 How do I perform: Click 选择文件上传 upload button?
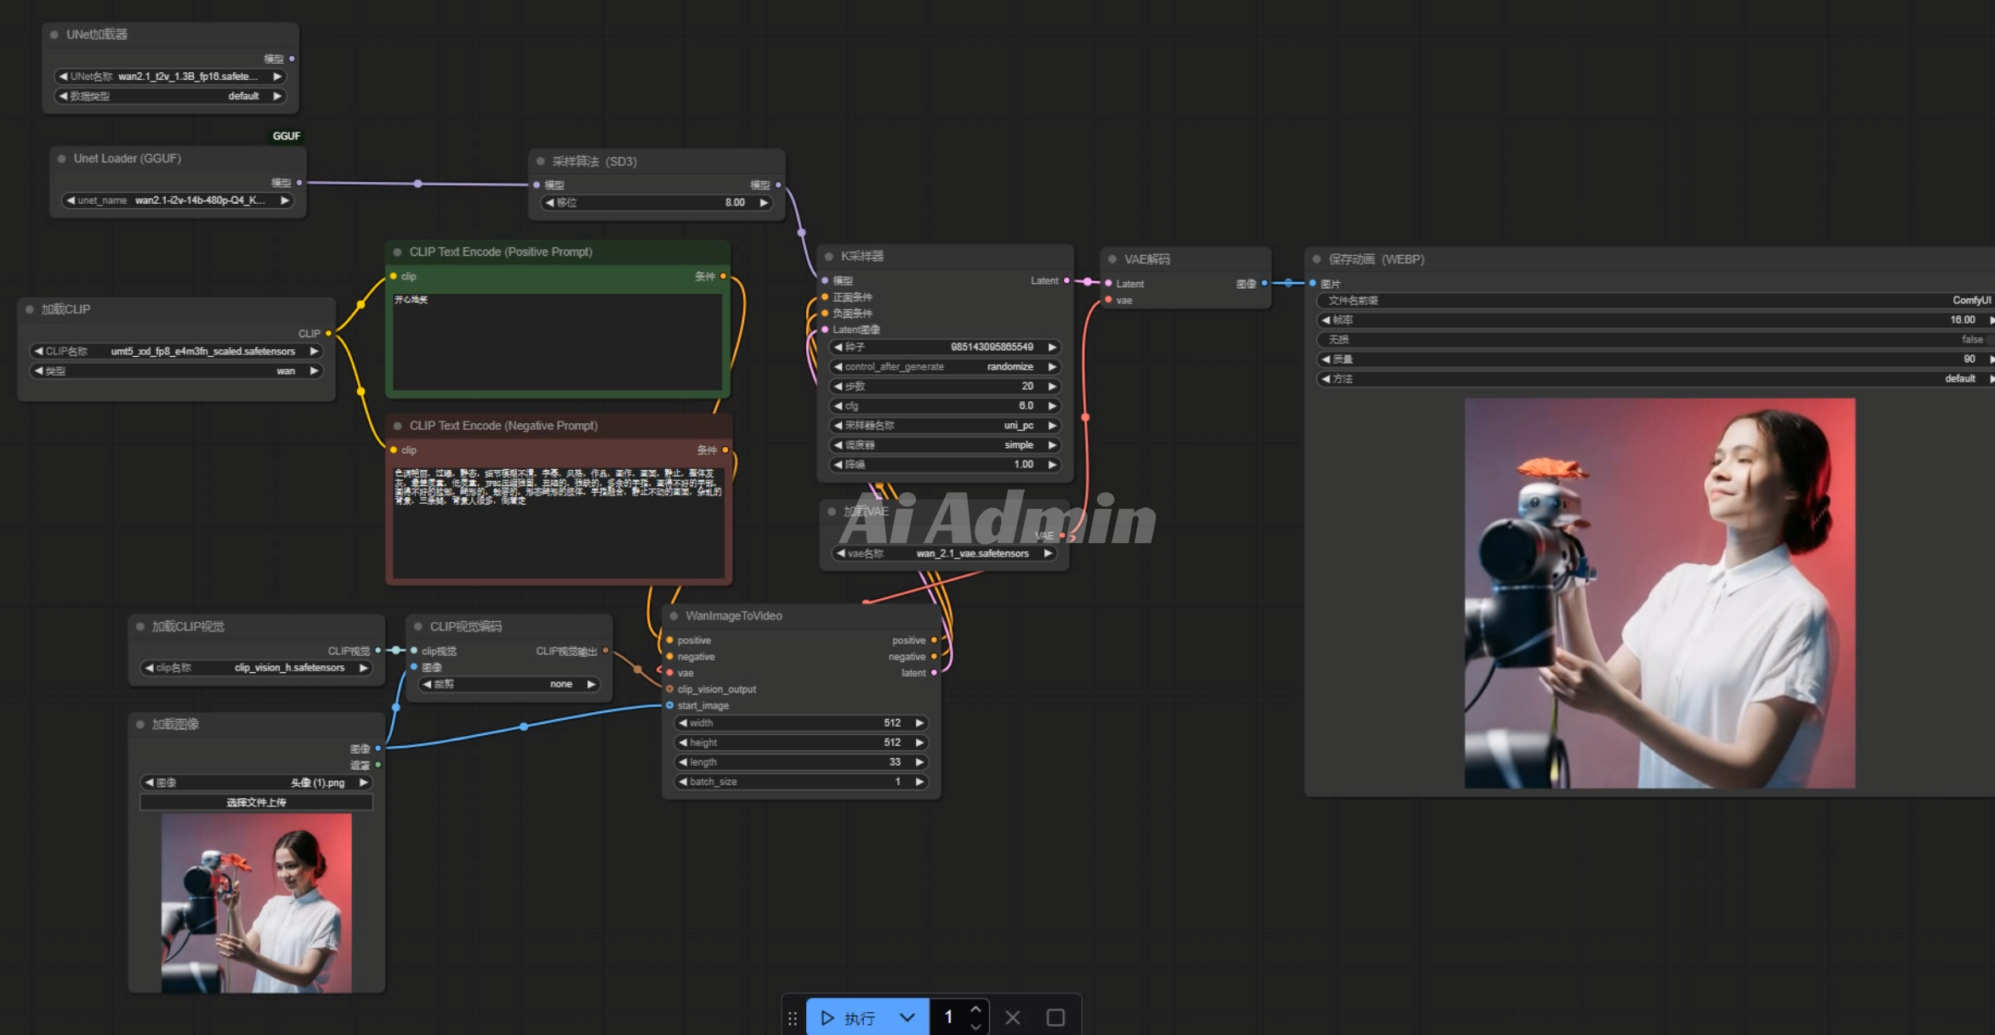pyautogui.click(x=256, y=802)
